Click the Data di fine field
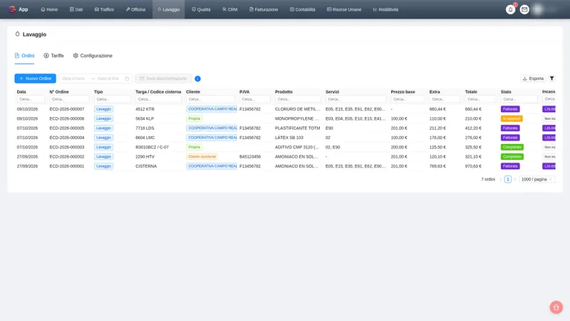The height and width of the screenshot is (321, 570). point(108,78)
